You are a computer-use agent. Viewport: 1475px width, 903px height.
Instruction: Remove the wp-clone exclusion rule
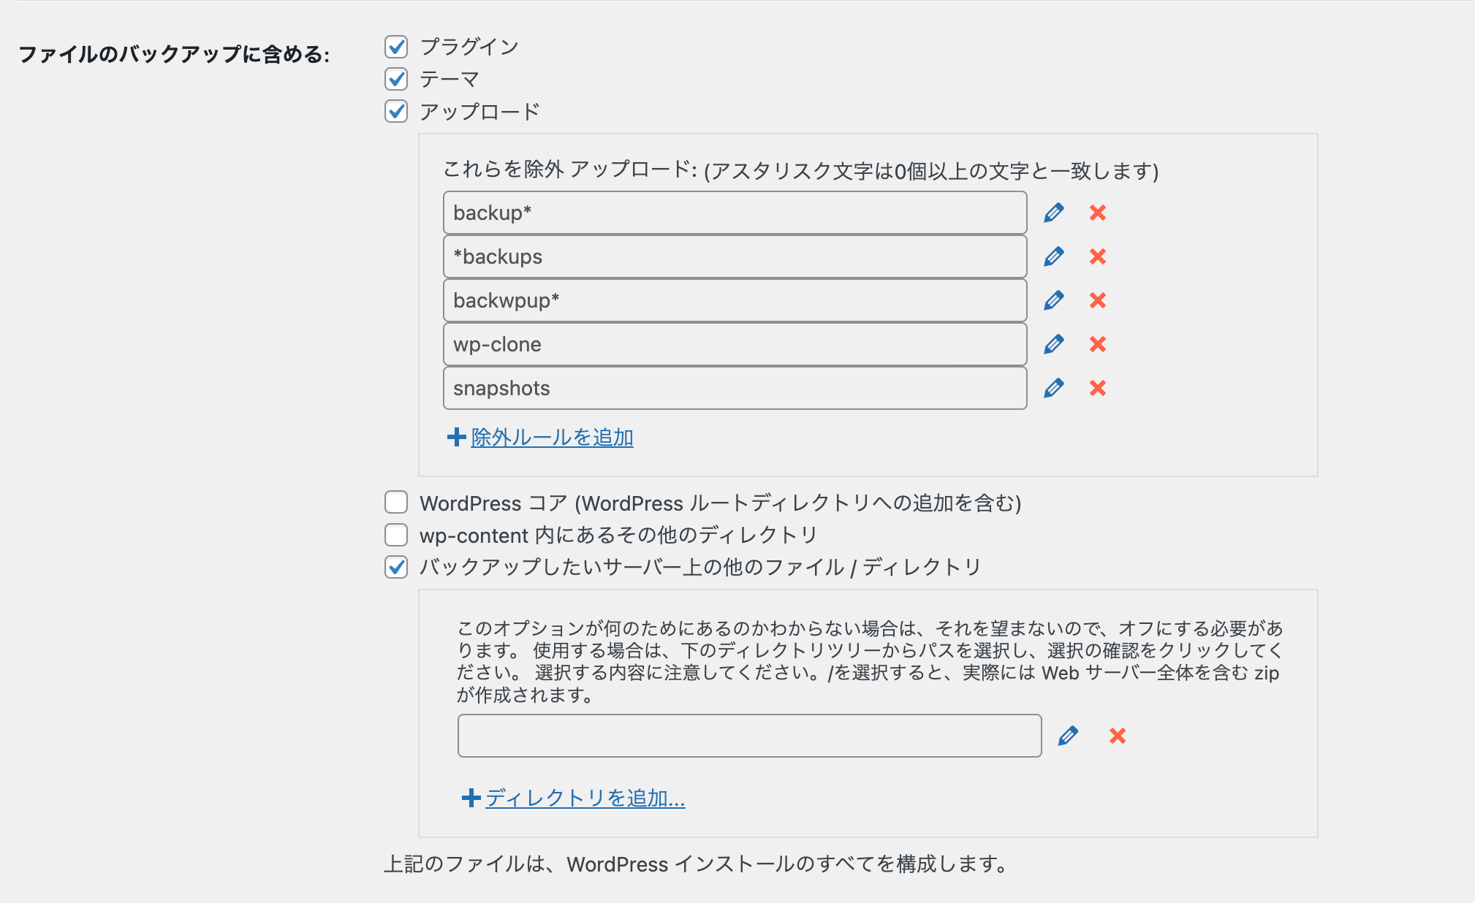[x=1098, y=344]
